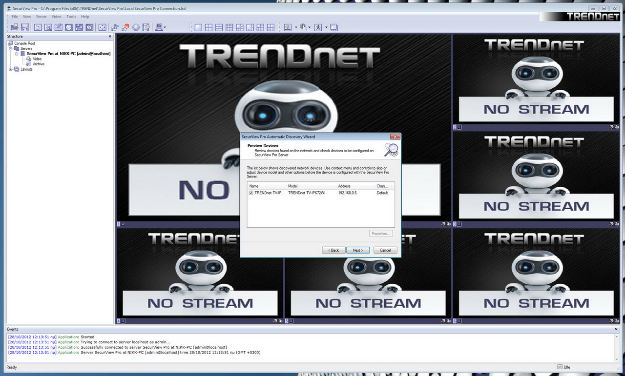Open the File menu

[x=15, y=17]
